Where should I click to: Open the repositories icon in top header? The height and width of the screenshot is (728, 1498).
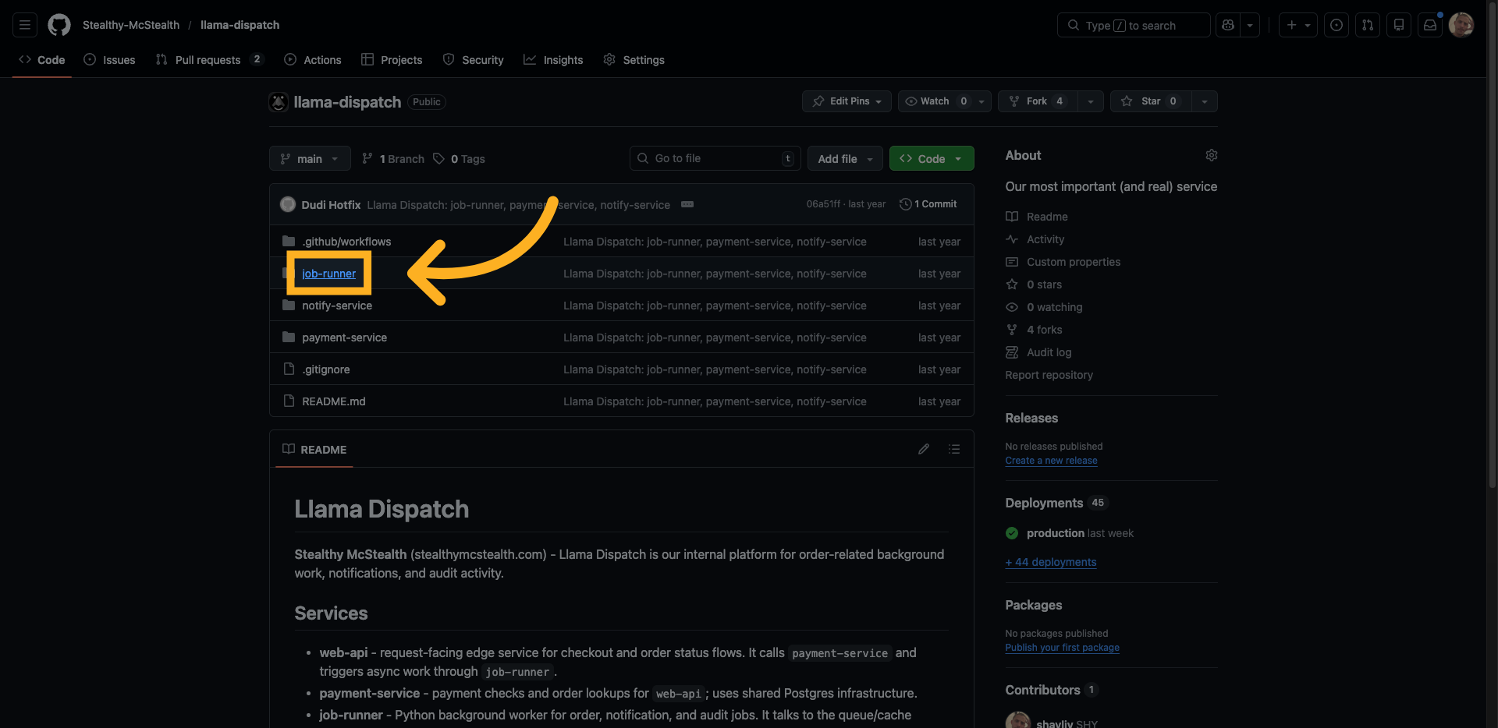pos(1399,25)
